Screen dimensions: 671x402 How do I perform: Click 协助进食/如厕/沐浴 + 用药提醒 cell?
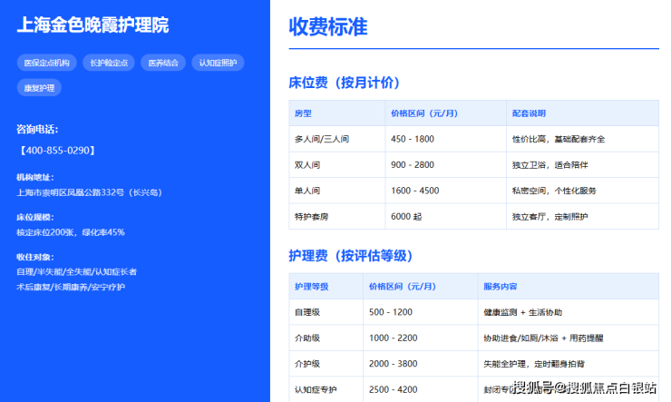[x=569, y=338]
